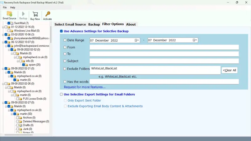Enable the Date Range filter checkbox

(65, 40)
